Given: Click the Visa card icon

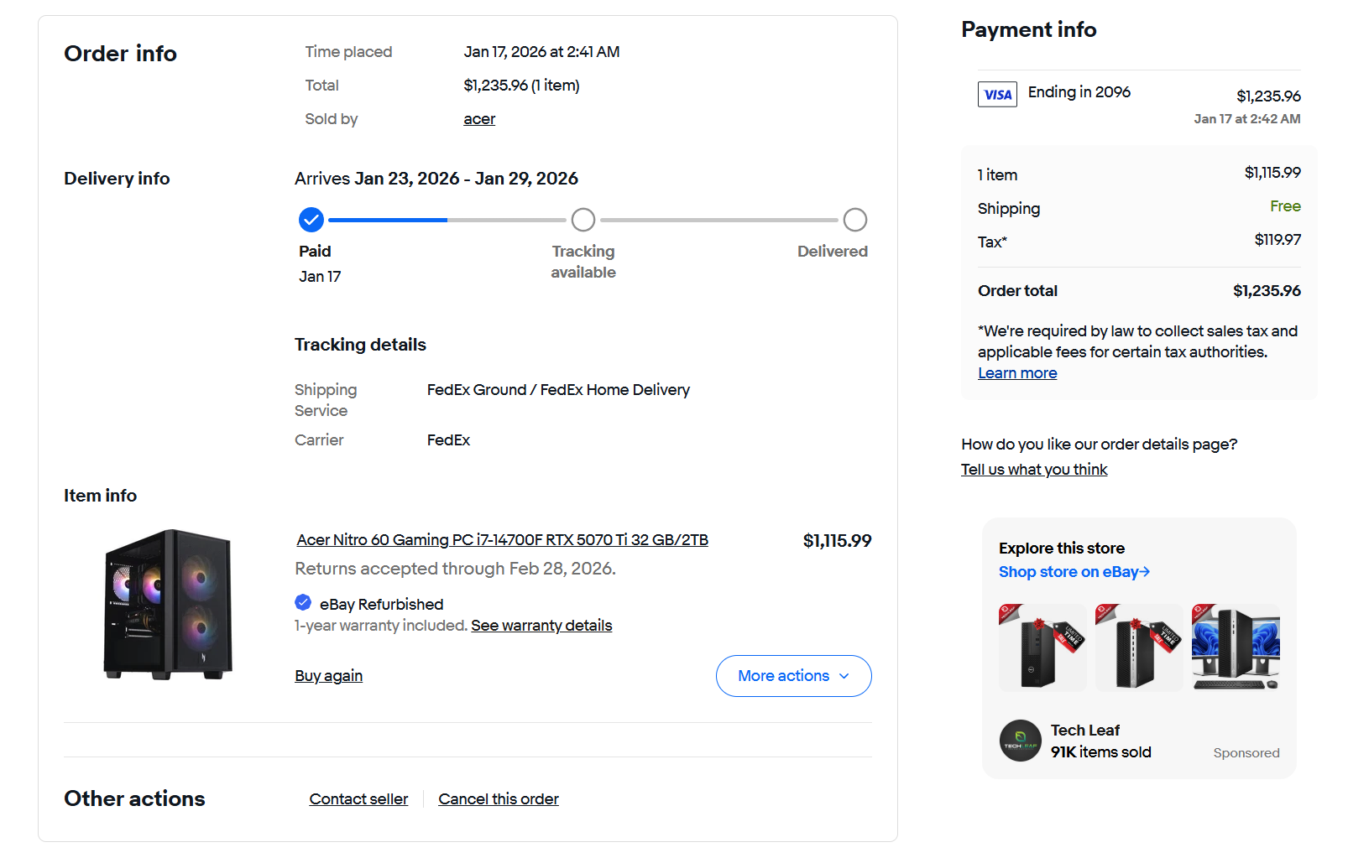Looking at the screenshot, I should tap(997, 94).
